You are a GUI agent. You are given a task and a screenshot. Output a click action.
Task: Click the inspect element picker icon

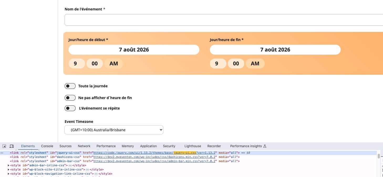(4, 146)
